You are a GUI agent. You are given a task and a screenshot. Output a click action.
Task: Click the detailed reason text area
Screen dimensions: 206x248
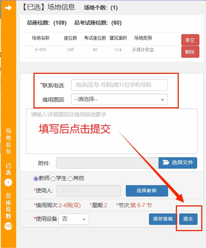click(112, 131)
